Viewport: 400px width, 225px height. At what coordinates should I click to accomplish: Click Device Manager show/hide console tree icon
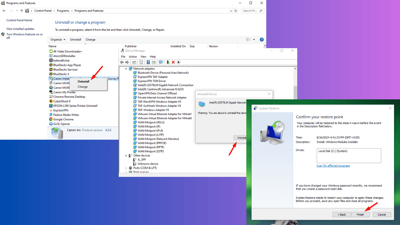click(x=134, y=62)
